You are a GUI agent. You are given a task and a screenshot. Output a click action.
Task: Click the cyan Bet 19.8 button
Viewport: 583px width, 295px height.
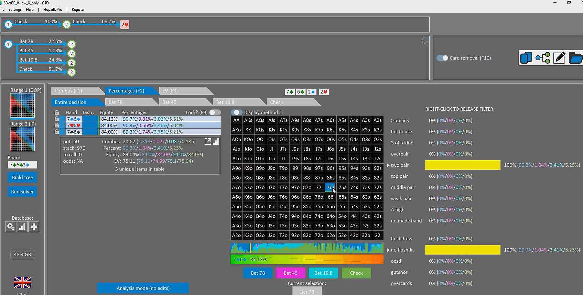click(323, 273)
